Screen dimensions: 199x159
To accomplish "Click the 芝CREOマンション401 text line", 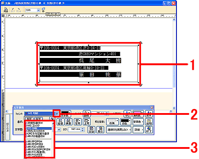I will (x=97, y=54).
